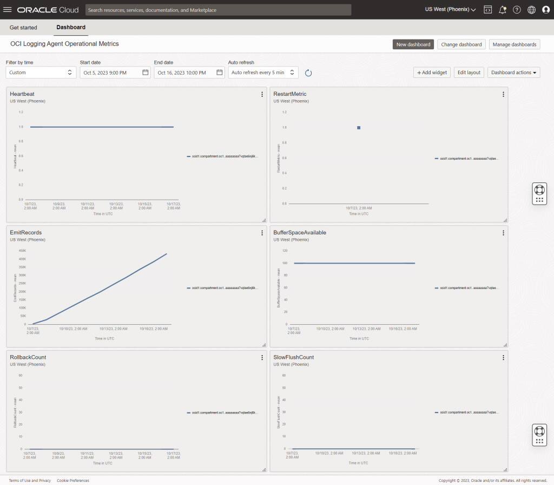This screenshot has height=485, width=554.
Task: Change the US West (Phoenix) region dropdown
Action: (x=449, y=9)
